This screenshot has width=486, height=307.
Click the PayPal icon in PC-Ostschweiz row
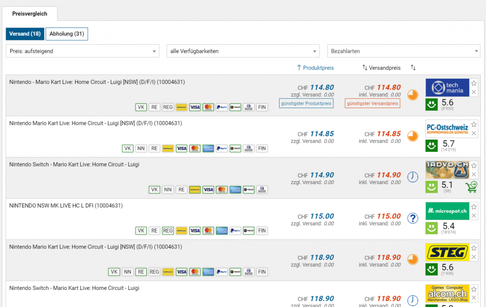[x=221, y=149]
